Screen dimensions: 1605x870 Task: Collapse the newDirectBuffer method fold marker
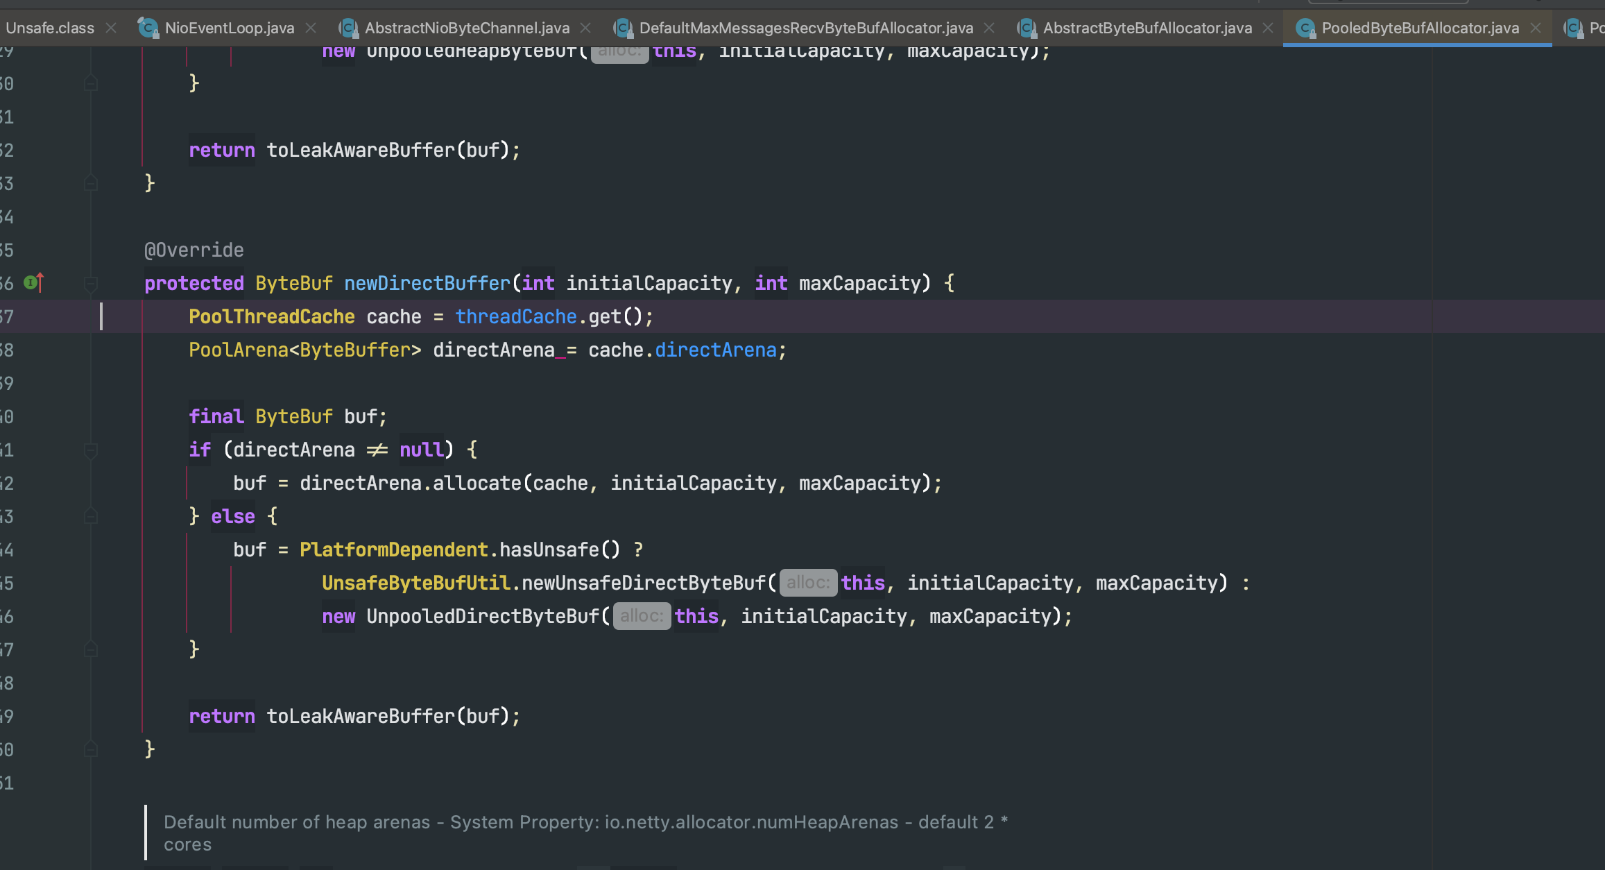pyautogui.click(x=91, y=283)
